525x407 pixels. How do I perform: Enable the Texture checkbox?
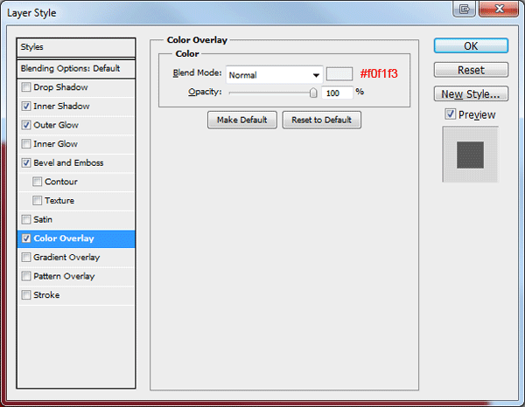click(x=37, y=201)
